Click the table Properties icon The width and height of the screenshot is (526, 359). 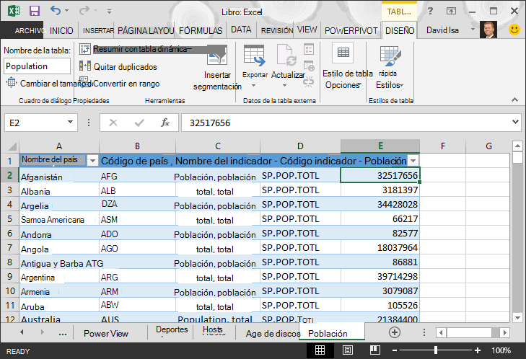coord(309,49)
